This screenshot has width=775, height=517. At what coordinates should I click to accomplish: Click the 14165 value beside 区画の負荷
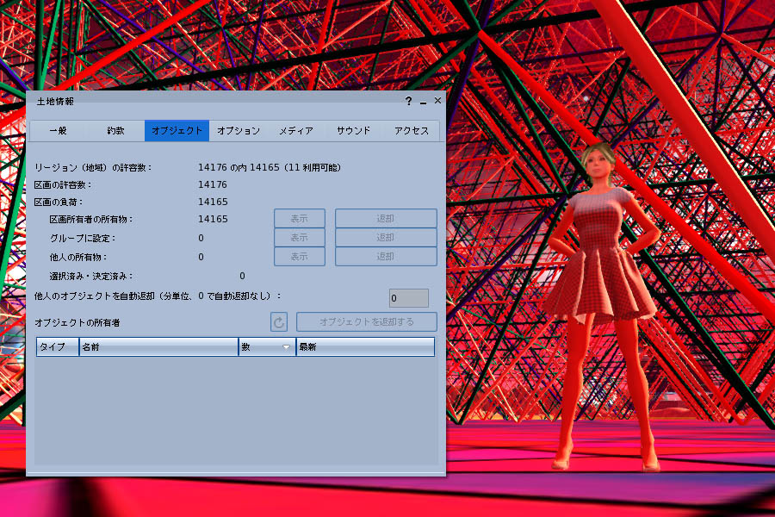(213, 202)
